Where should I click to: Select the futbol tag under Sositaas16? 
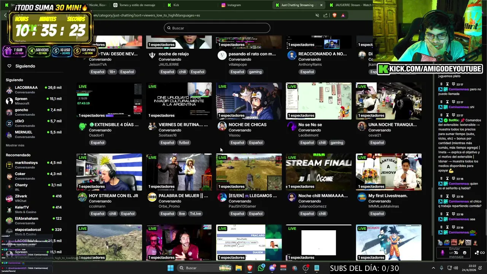click(184, 143)
